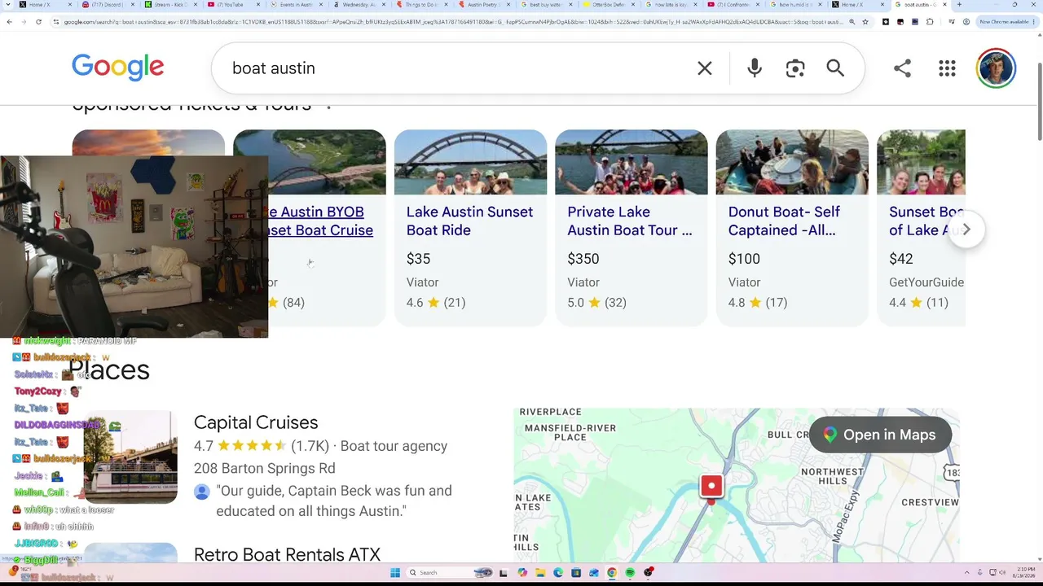Click the Places section heading
The width and height of the screenshot is (1043, 586).
click(x=109, y=370)
